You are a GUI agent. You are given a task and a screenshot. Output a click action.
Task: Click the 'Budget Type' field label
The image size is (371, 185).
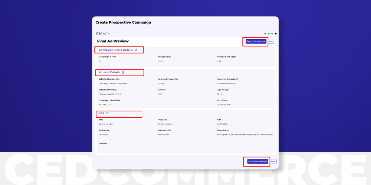click(165, 57)
